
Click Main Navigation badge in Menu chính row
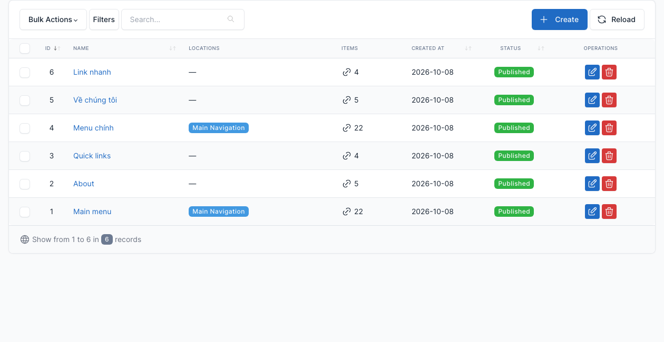click(x=219, y=128)
